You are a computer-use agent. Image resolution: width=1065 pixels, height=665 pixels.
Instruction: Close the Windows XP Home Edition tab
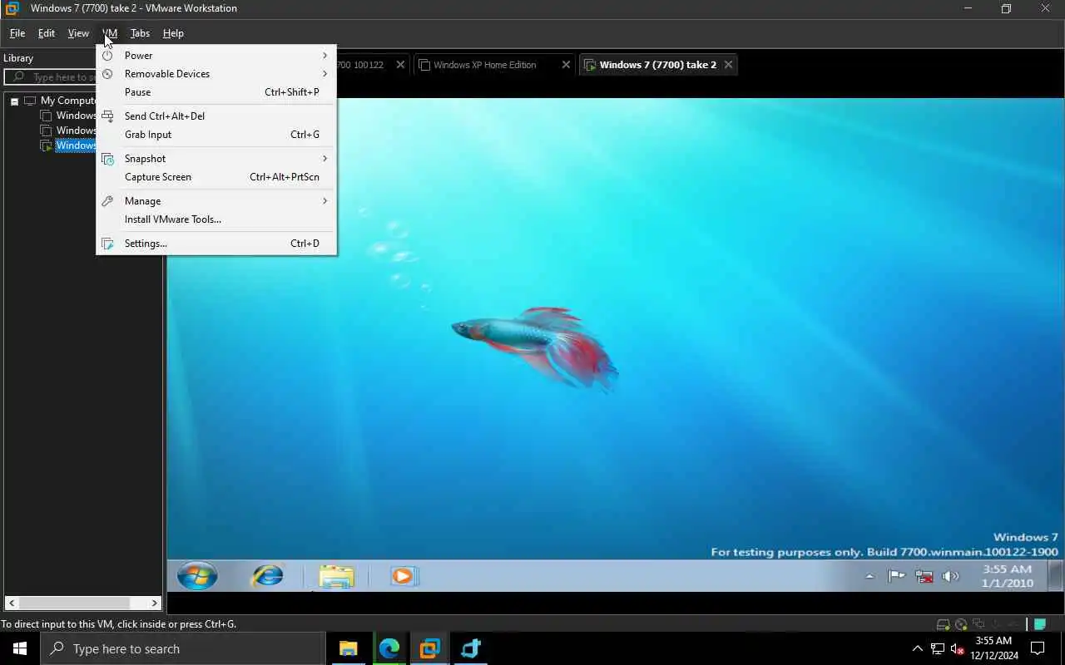(x=566, y=65)
